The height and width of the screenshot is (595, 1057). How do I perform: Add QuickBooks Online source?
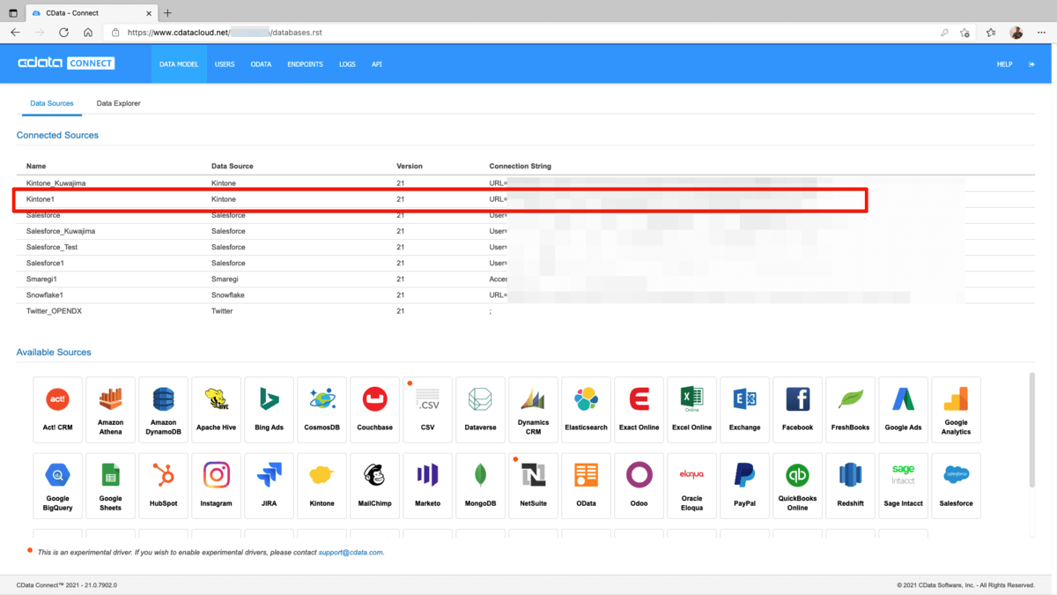click(797, 486)
